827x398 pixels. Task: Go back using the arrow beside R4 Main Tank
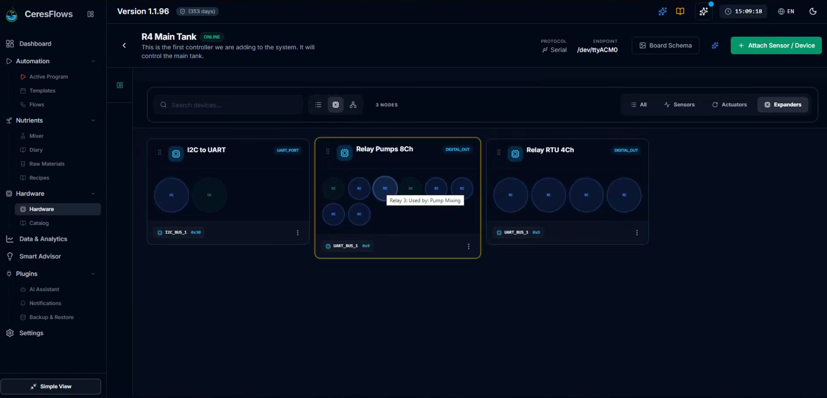click(124, 46)
